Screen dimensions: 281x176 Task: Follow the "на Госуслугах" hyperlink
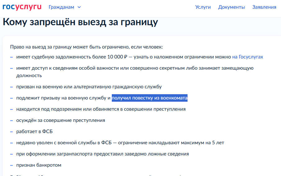click(x=247, y=57)
